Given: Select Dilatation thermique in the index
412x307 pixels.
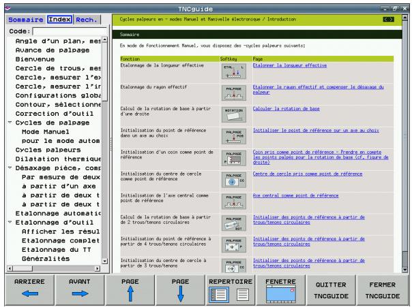Looking at the screenshot, I should pos(58,159).
